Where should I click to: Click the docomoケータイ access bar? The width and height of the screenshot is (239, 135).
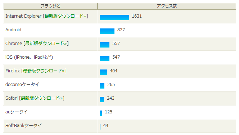click(x=102, y=86)
